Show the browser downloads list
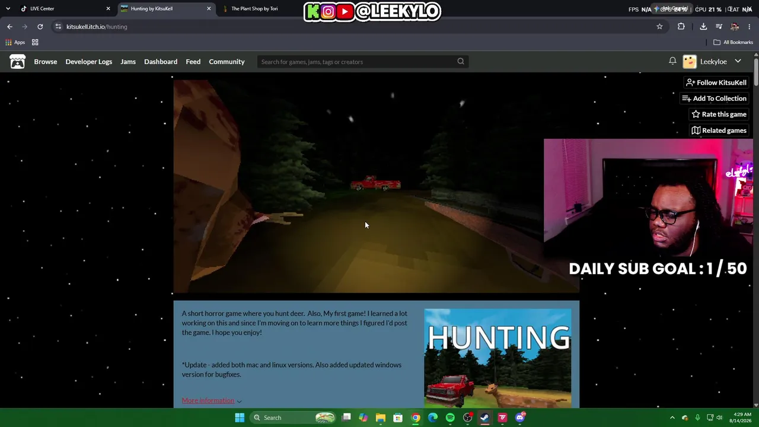This screenshot has height=427, width=759. [703, 27]
